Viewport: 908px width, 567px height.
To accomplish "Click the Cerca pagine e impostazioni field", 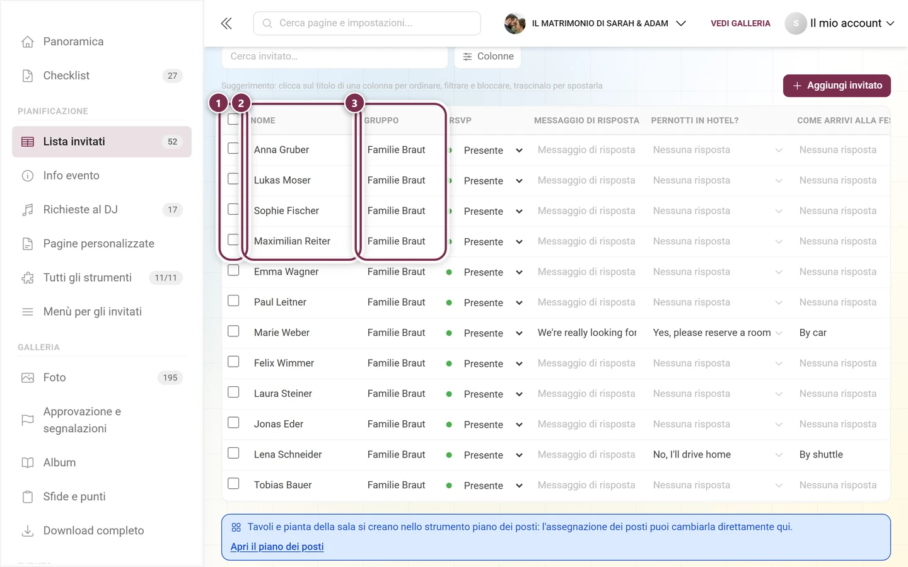I will click(367, 23).
